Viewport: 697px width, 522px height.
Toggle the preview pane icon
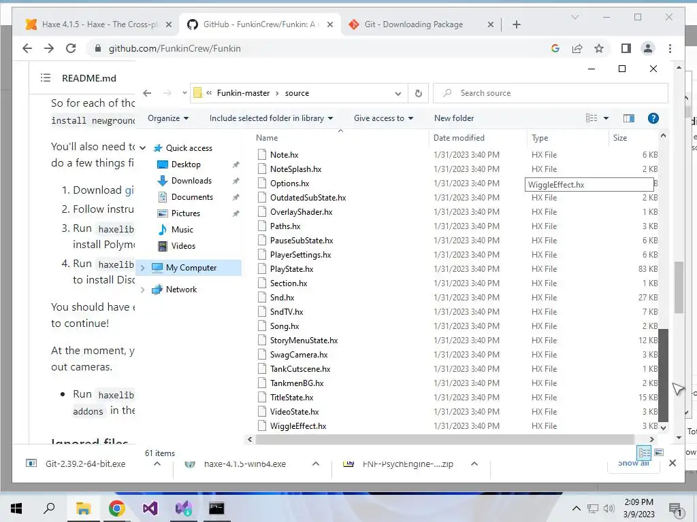628,118
